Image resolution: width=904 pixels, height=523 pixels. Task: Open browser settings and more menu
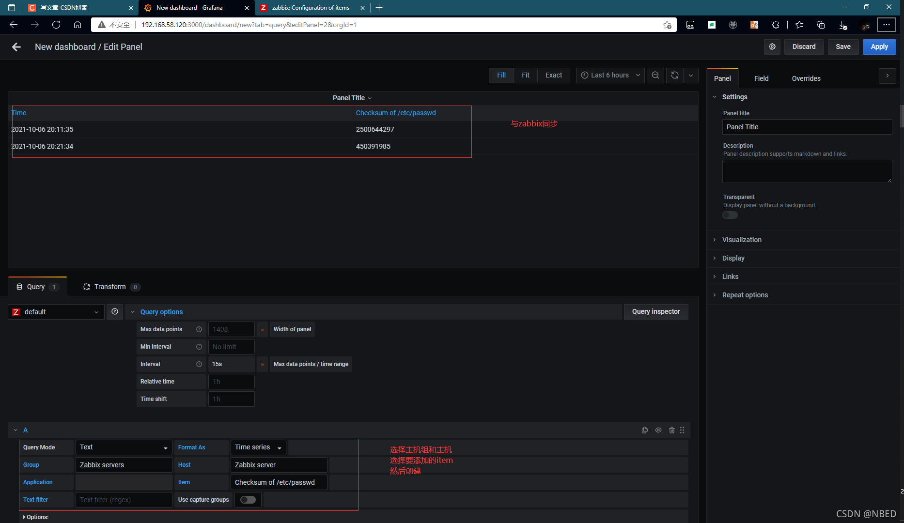tap(887, 25)
